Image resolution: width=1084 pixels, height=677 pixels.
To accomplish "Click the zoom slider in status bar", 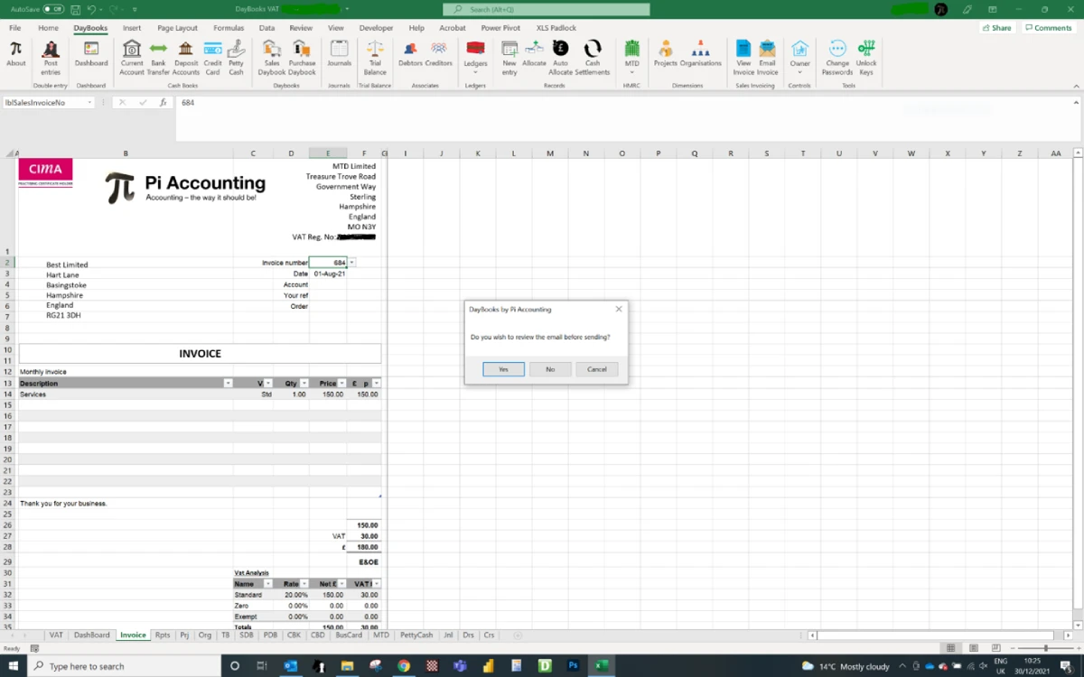I will pos(1045,648).
